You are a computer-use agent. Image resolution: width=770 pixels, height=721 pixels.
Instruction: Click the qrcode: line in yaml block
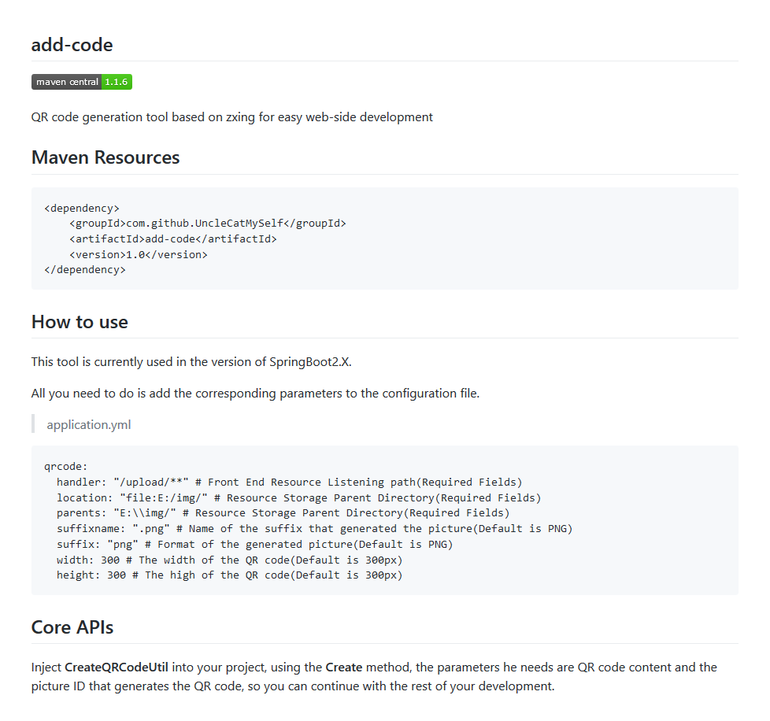pyautogui.click(x=66, y=466)
